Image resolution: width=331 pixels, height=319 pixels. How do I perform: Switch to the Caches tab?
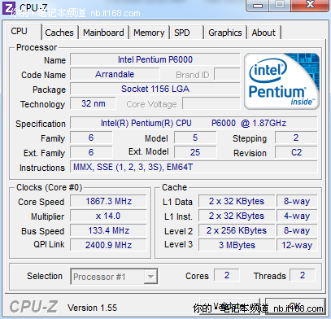point(59,33)
